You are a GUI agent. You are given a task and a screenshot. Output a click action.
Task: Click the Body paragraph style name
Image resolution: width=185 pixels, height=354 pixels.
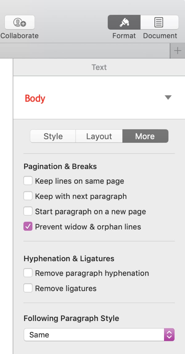tap(35, 98)
